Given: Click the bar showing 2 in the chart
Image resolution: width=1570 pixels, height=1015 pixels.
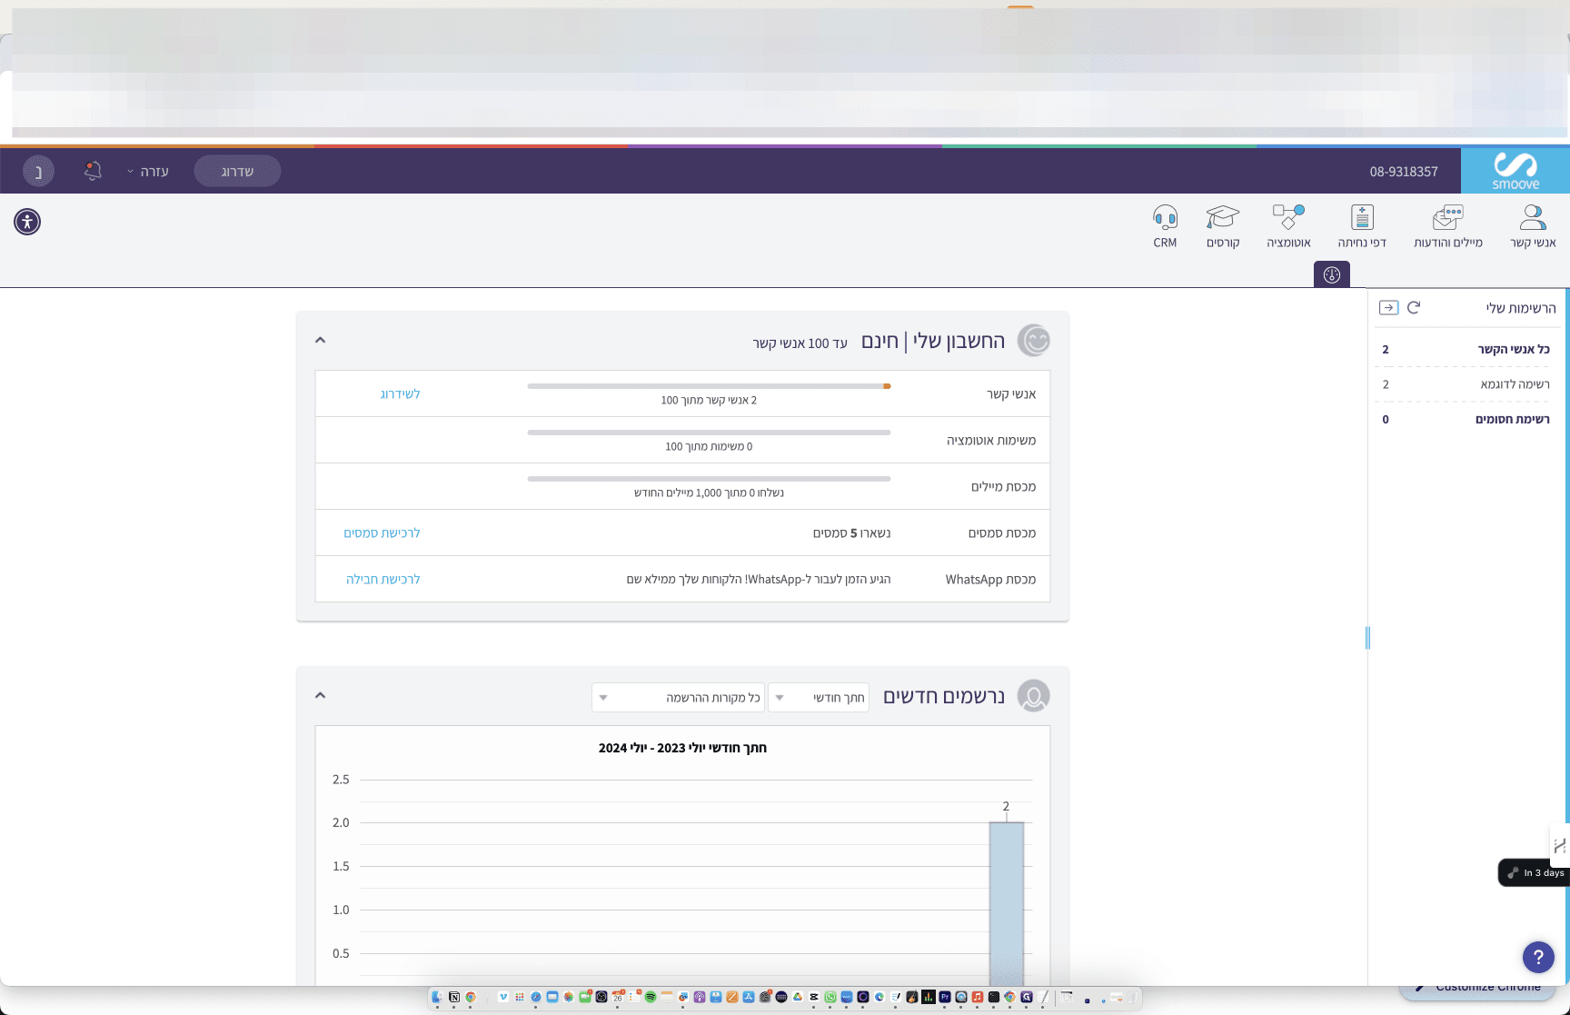Looking at the screenshot, I should click(1007, 903).
